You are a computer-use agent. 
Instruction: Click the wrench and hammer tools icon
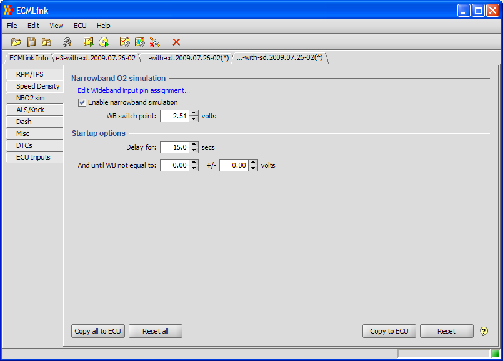point(67,42)
